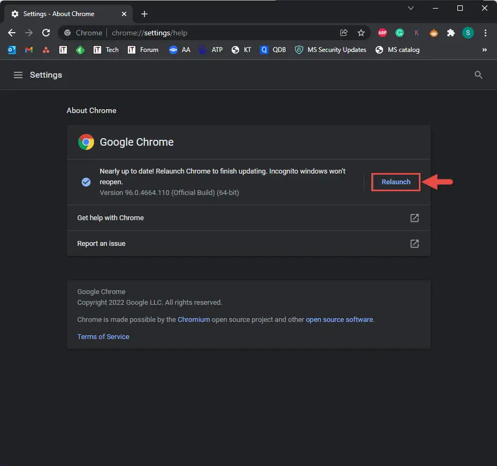Click the Google Chrome logo
This screenshot has width=497, height=466.
[x=86, y=142]
